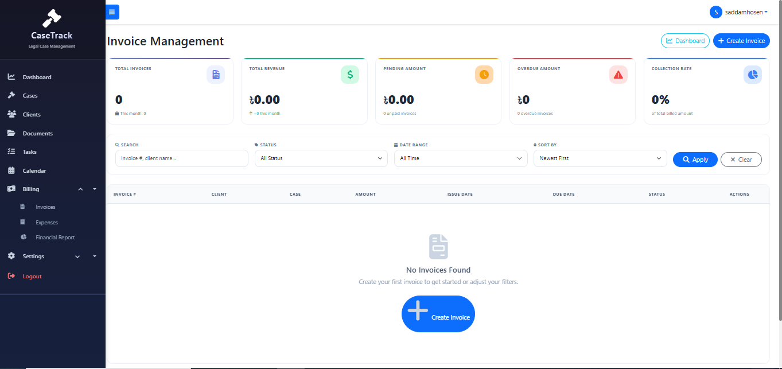Click the Apply filter button
This screenshot has width=782, height=369.
[x=695, y=160]
